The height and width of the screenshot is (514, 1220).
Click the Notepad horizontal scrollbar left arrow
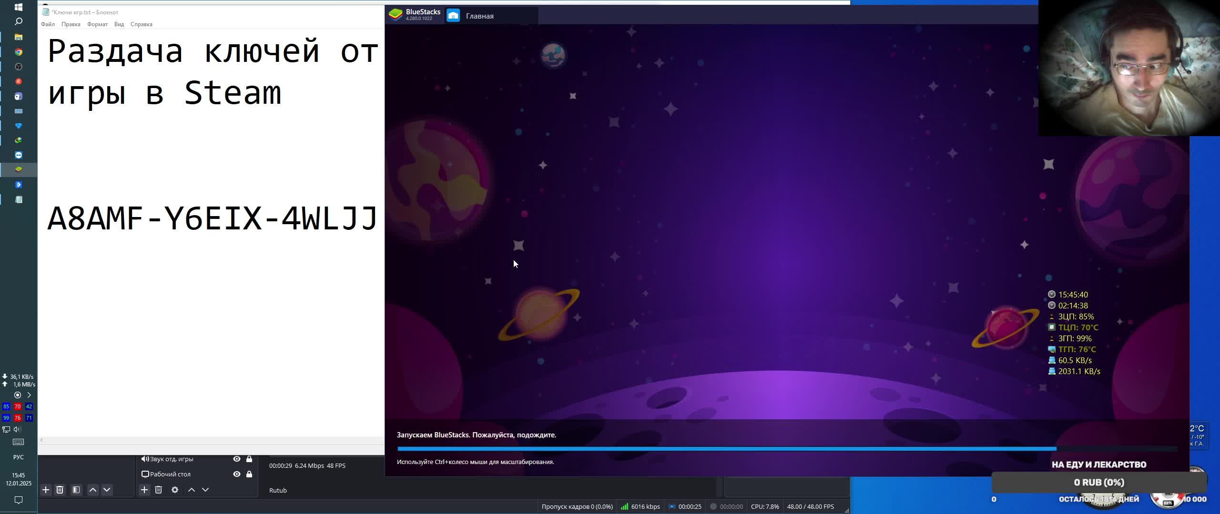click(x=42, y=440)
